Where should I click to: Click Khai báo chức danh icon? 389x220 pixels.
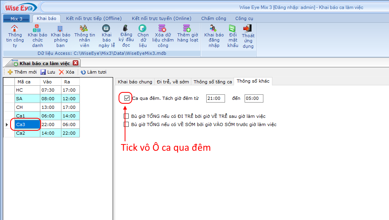(37, 29)
